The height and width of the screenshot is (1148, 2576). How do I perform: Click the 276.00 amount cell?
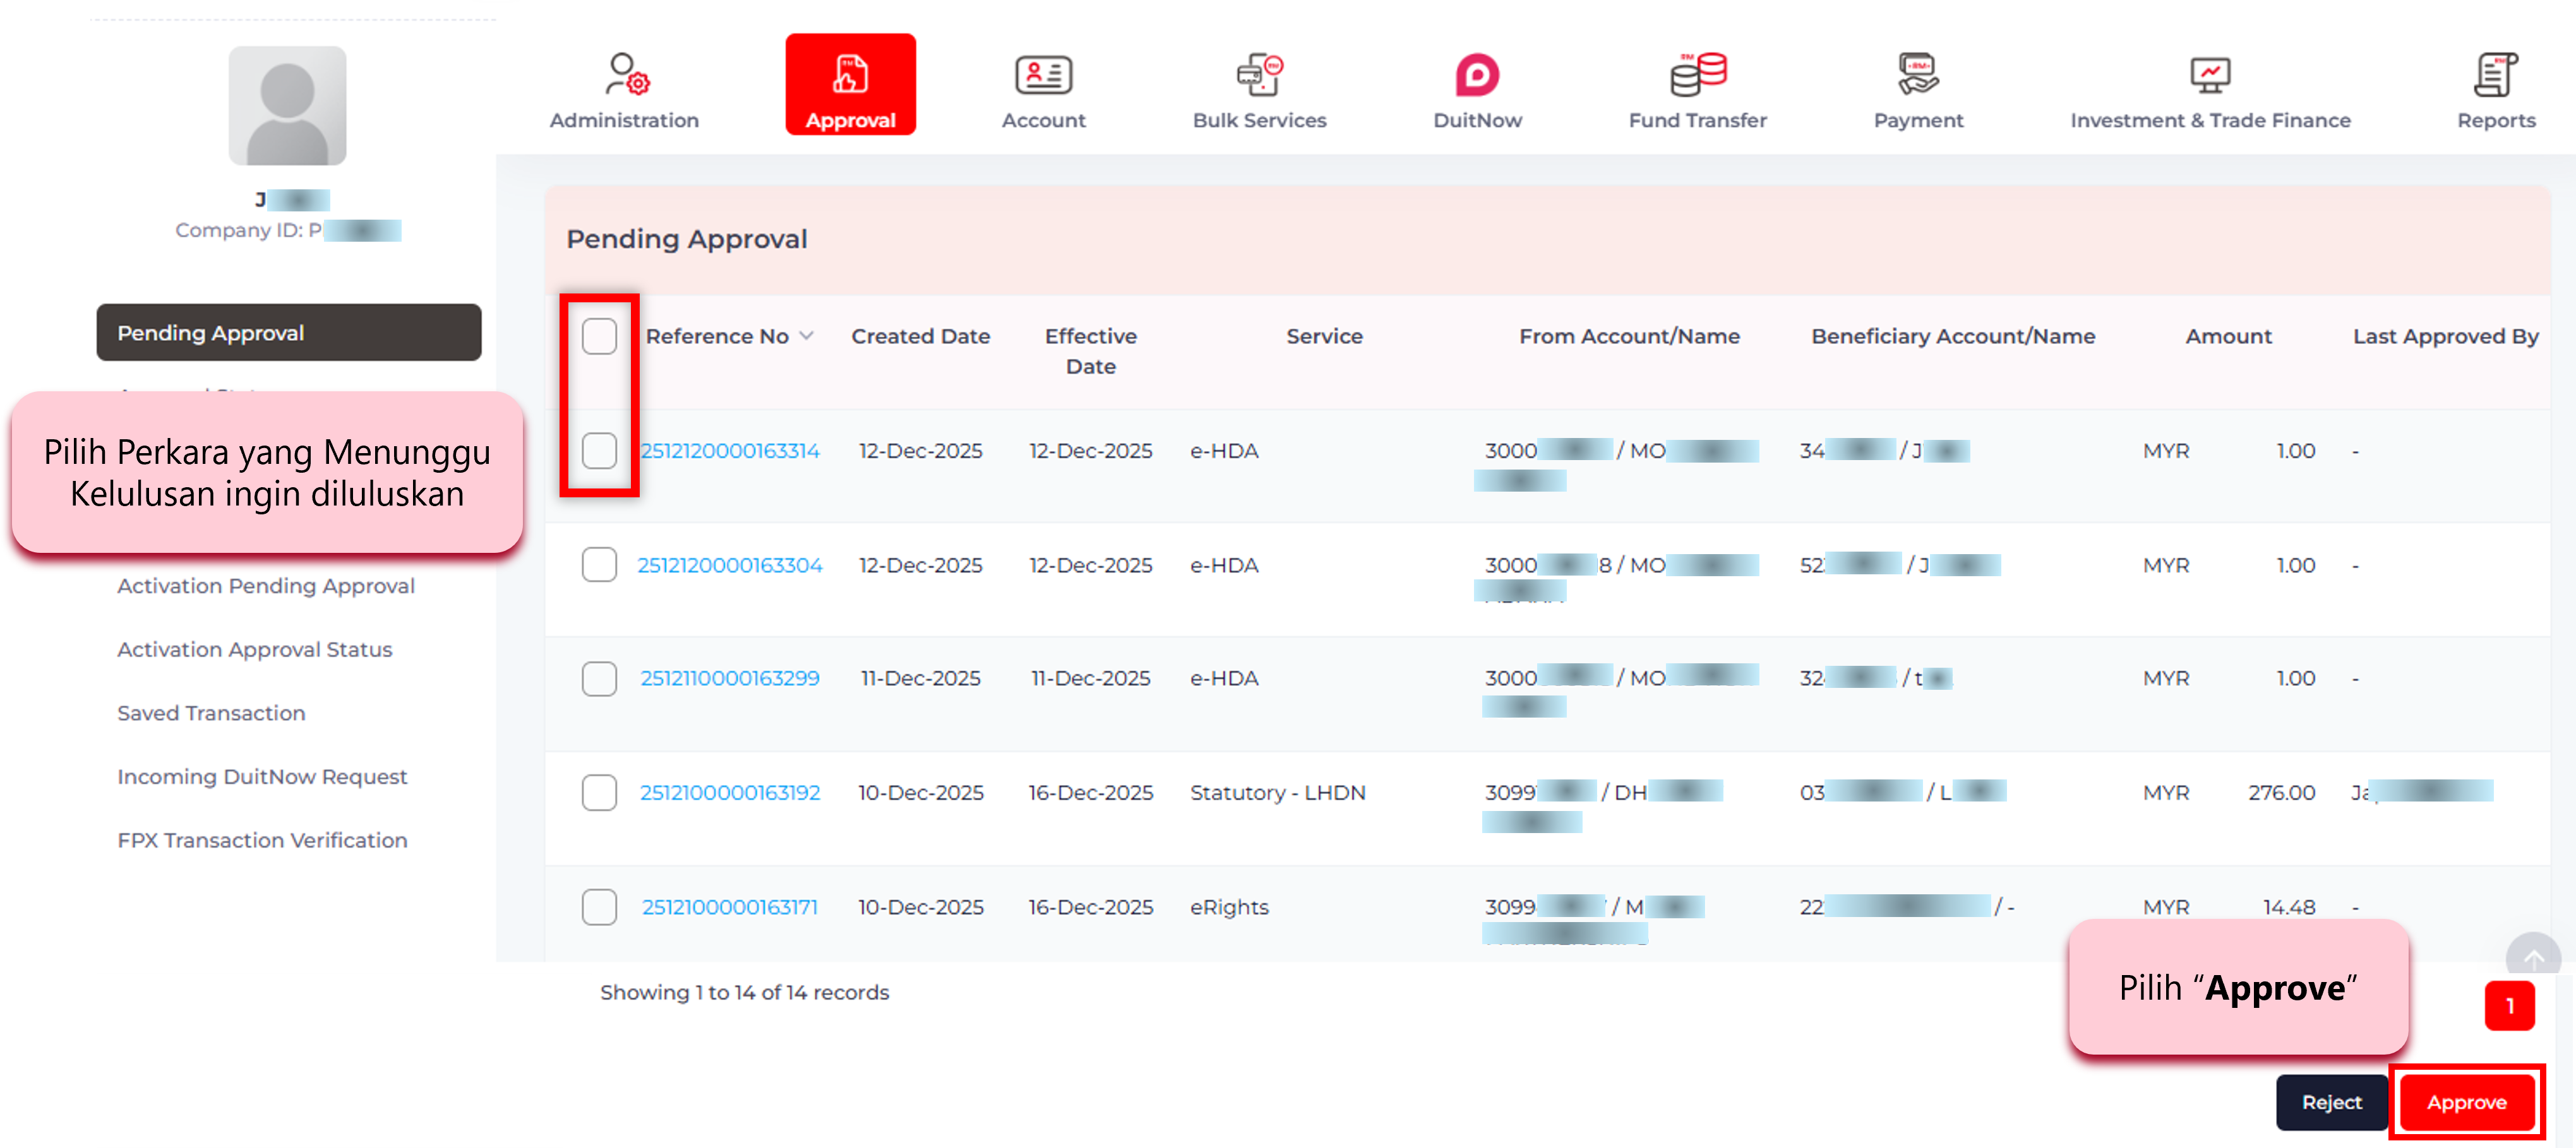pyautogui.click(x=2281, y=792)
